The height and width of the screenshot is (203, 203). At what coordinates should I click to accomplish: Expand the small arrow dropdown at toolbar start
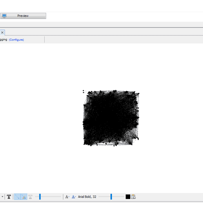coord(2,197)
